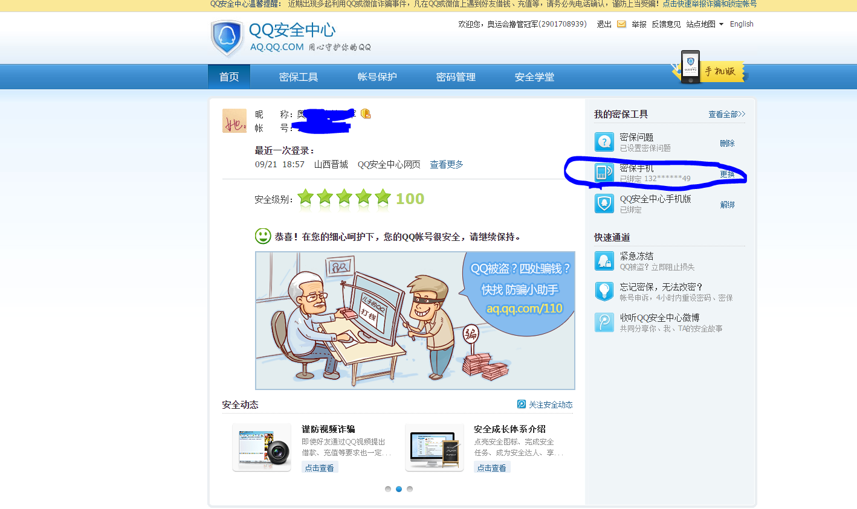This screenshot has width=857, height=509.
Task: Open 紧急冻结 quick channel text
Action: (x=636, y=256)
